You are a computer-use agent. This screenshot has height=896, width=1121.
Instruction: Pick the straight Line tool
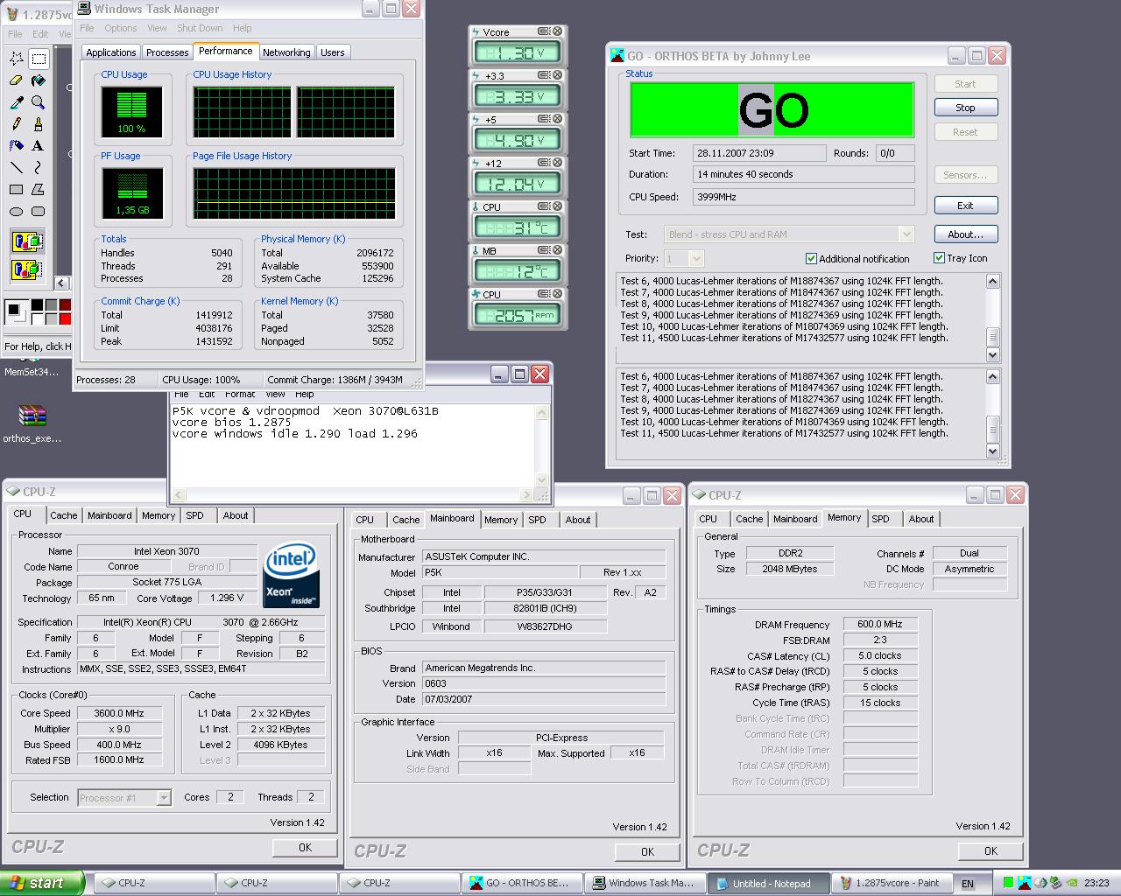point(17,167)
